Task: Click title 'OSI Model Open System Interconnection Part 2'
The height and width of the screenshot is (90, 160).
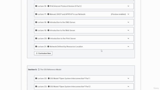Action: (x=70, y=86)
